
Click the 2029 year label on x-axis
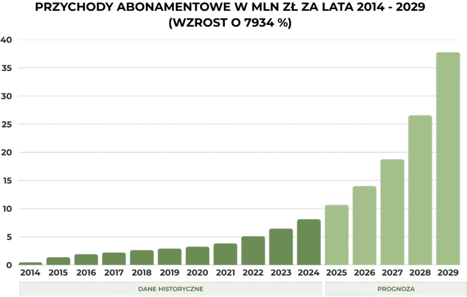[x=448, y=273]
